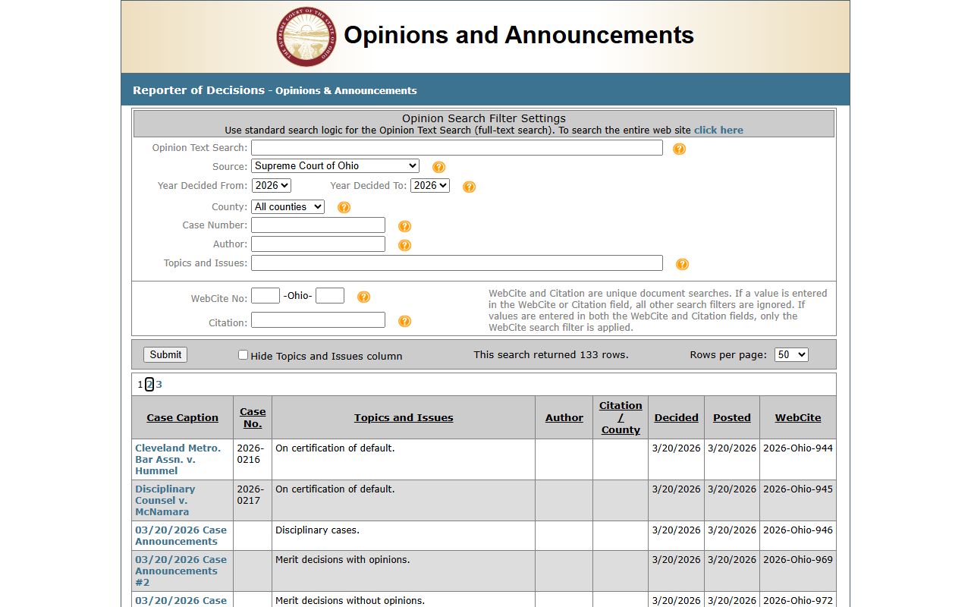This screenshot has width=971, height=607.
Task: Open help icon for Case Number field
Action: pos(404,226)
